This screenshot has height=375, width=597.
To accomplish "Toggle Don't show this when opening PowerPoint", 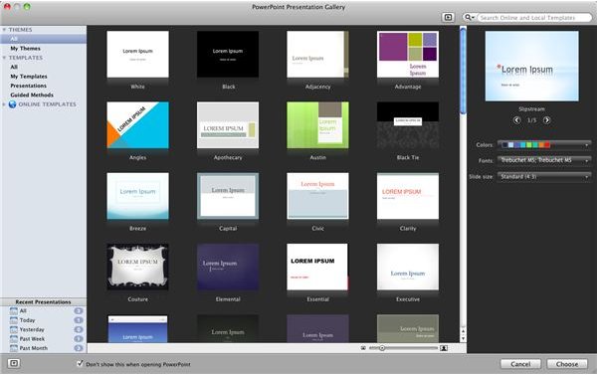I will [80, 364].
